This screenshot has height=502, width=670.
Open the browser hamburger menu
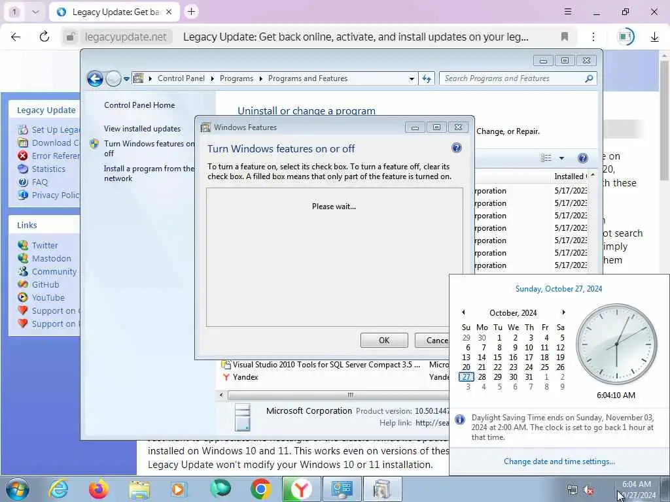click(567, 12)
